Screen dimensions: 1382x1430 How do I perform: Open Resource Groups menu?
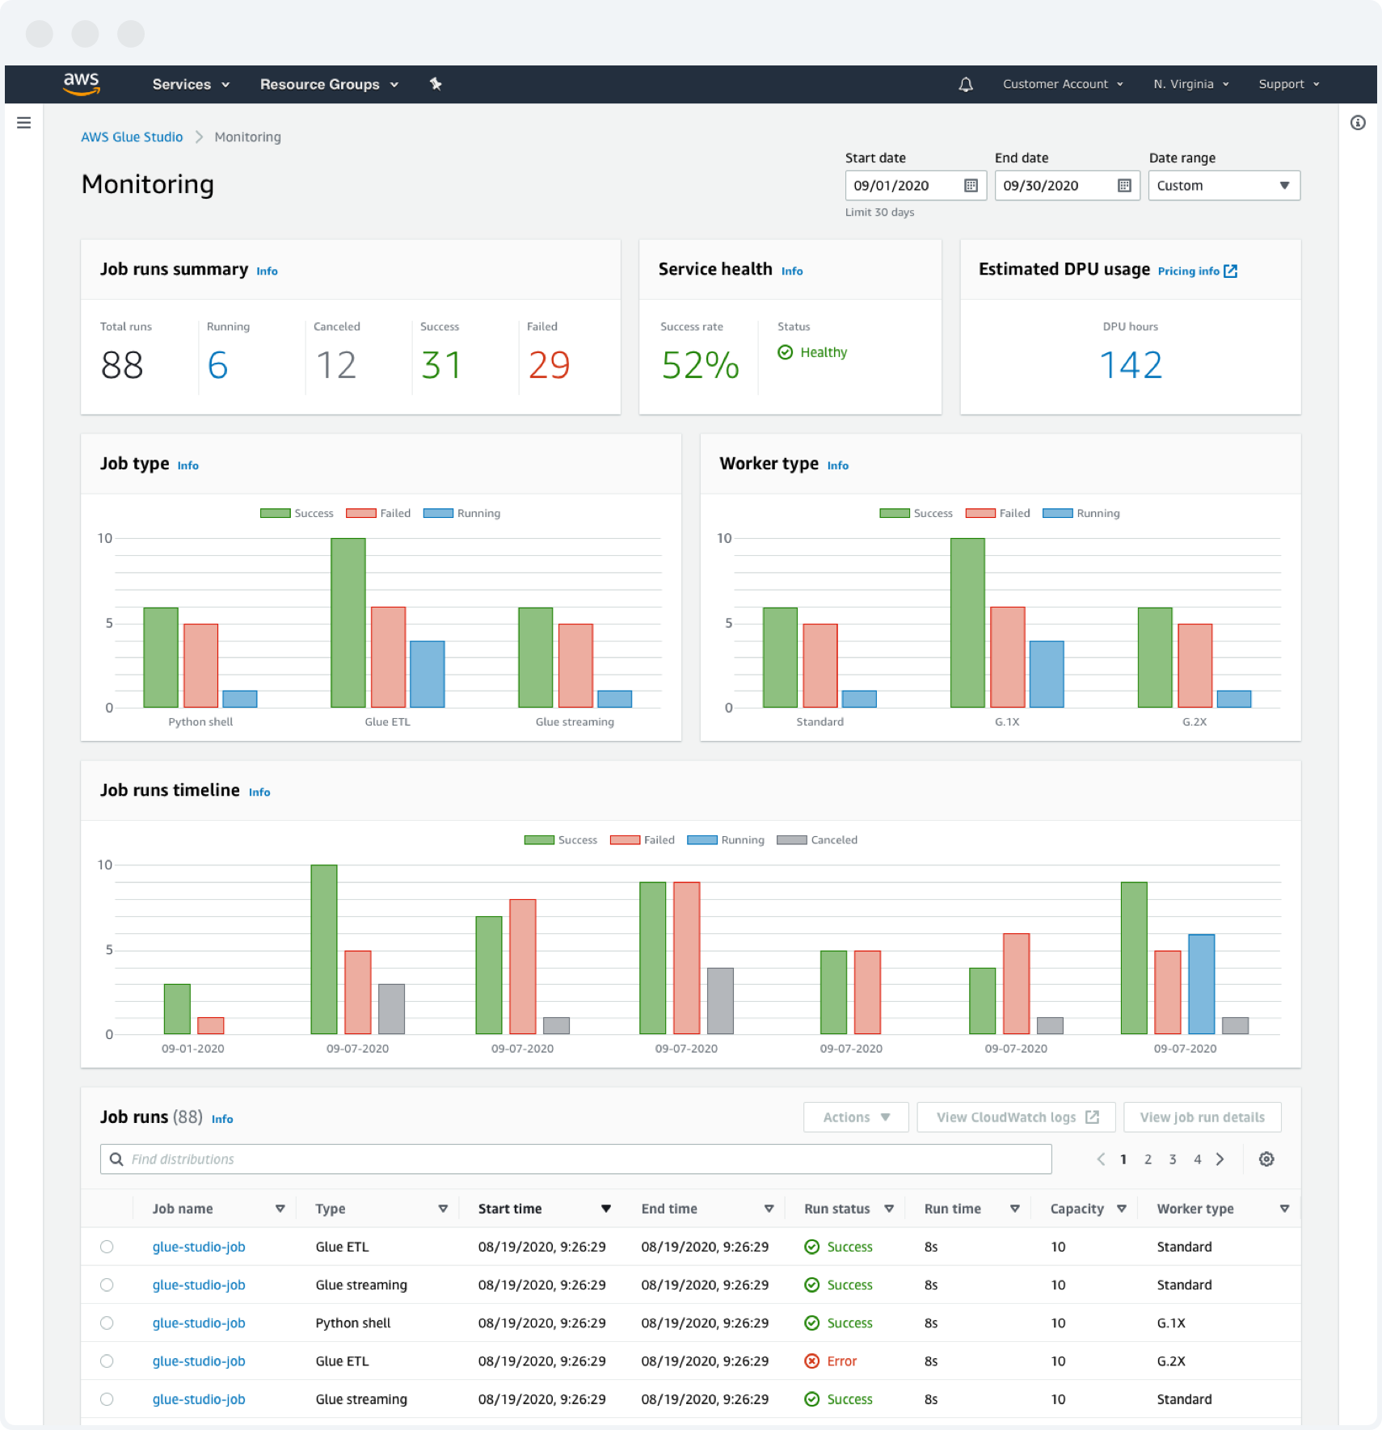[x=329, y=84]
